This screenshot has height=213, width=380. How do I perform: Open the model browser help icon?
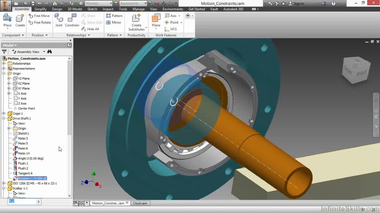tap(69, 45)
